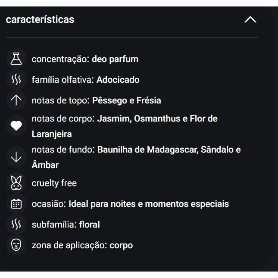Click the 'Adocicado' olfactory family value
Viewport: 278px width, 278px height.
click(x=118, y=80)
